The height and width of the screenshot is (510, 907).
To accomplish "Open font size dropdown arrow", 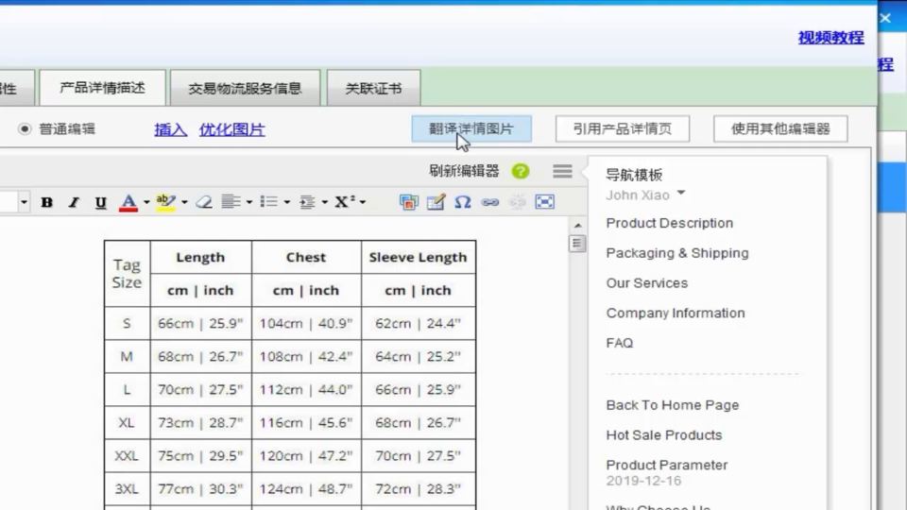I will tap(24, 202).
